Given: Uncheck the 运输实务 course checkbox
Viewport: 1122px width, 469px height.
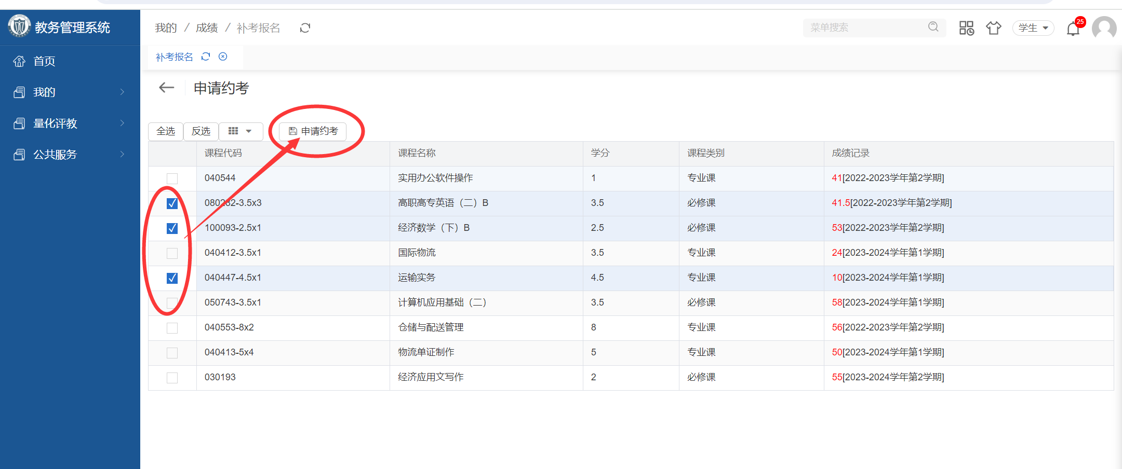Looking at the screenshot, I should (x=172, y=278).
